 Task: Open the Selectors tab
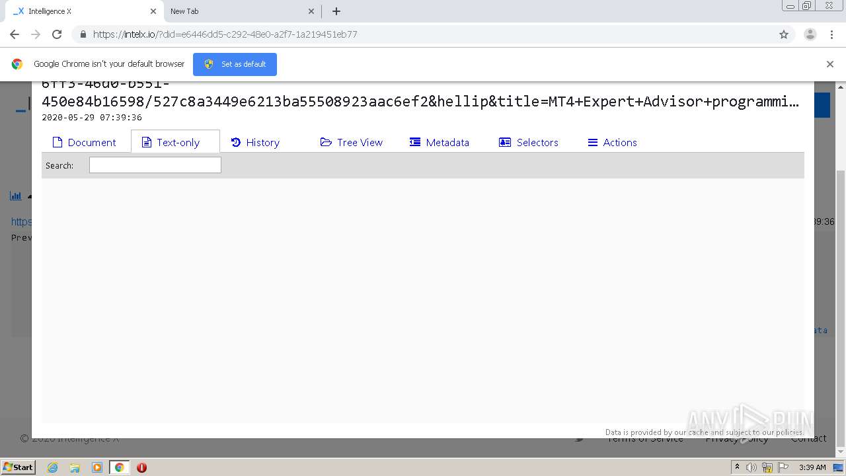529,142
